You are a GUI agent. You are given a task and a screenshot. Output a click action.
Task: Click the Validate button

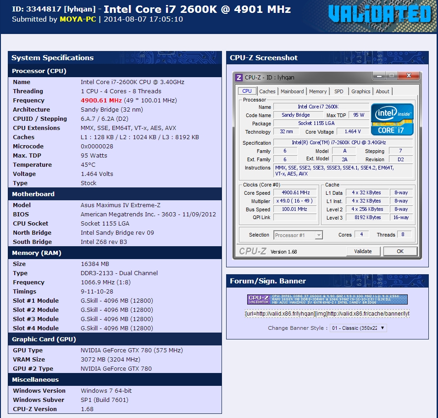pos(363,251)
